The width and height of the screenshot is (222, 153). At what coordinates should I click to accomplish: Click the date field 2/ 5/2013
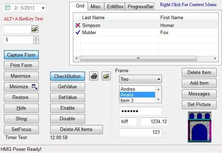pos(24,8)
